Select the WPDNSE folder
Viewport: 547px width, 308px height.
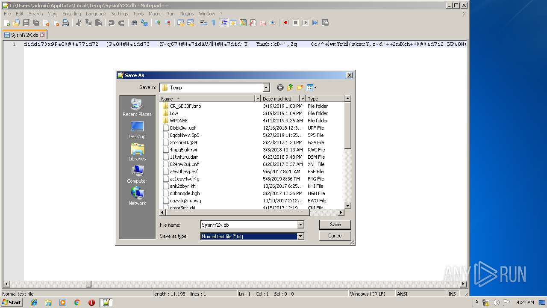tap(179, 121)
